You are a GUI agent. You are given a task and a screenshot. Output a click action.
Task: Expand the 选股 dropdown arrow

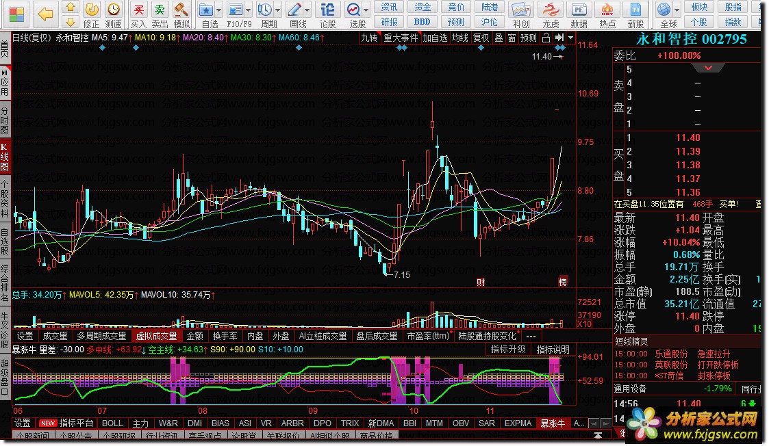(x=366, y=10)
